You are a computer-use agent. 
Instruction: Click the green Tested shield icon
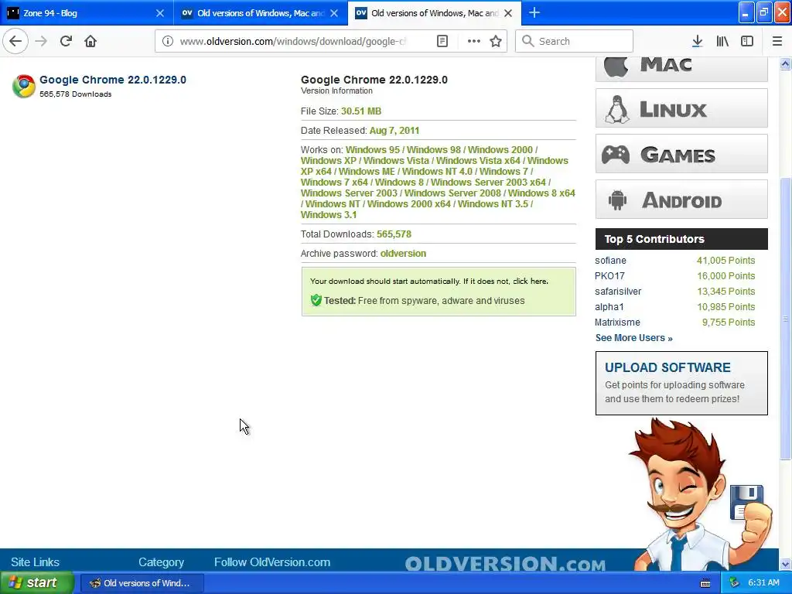(316, 301)
